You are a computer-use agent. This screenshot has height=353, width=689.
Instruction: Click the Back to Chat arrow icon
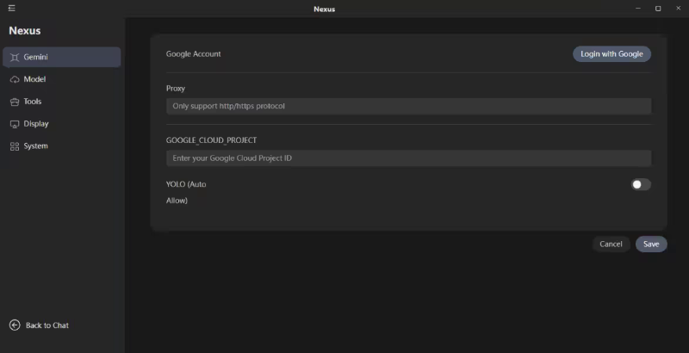coord(15,325)
